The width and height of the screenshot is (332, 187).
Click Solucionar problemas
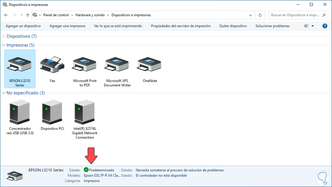click(x=272, y=26)
